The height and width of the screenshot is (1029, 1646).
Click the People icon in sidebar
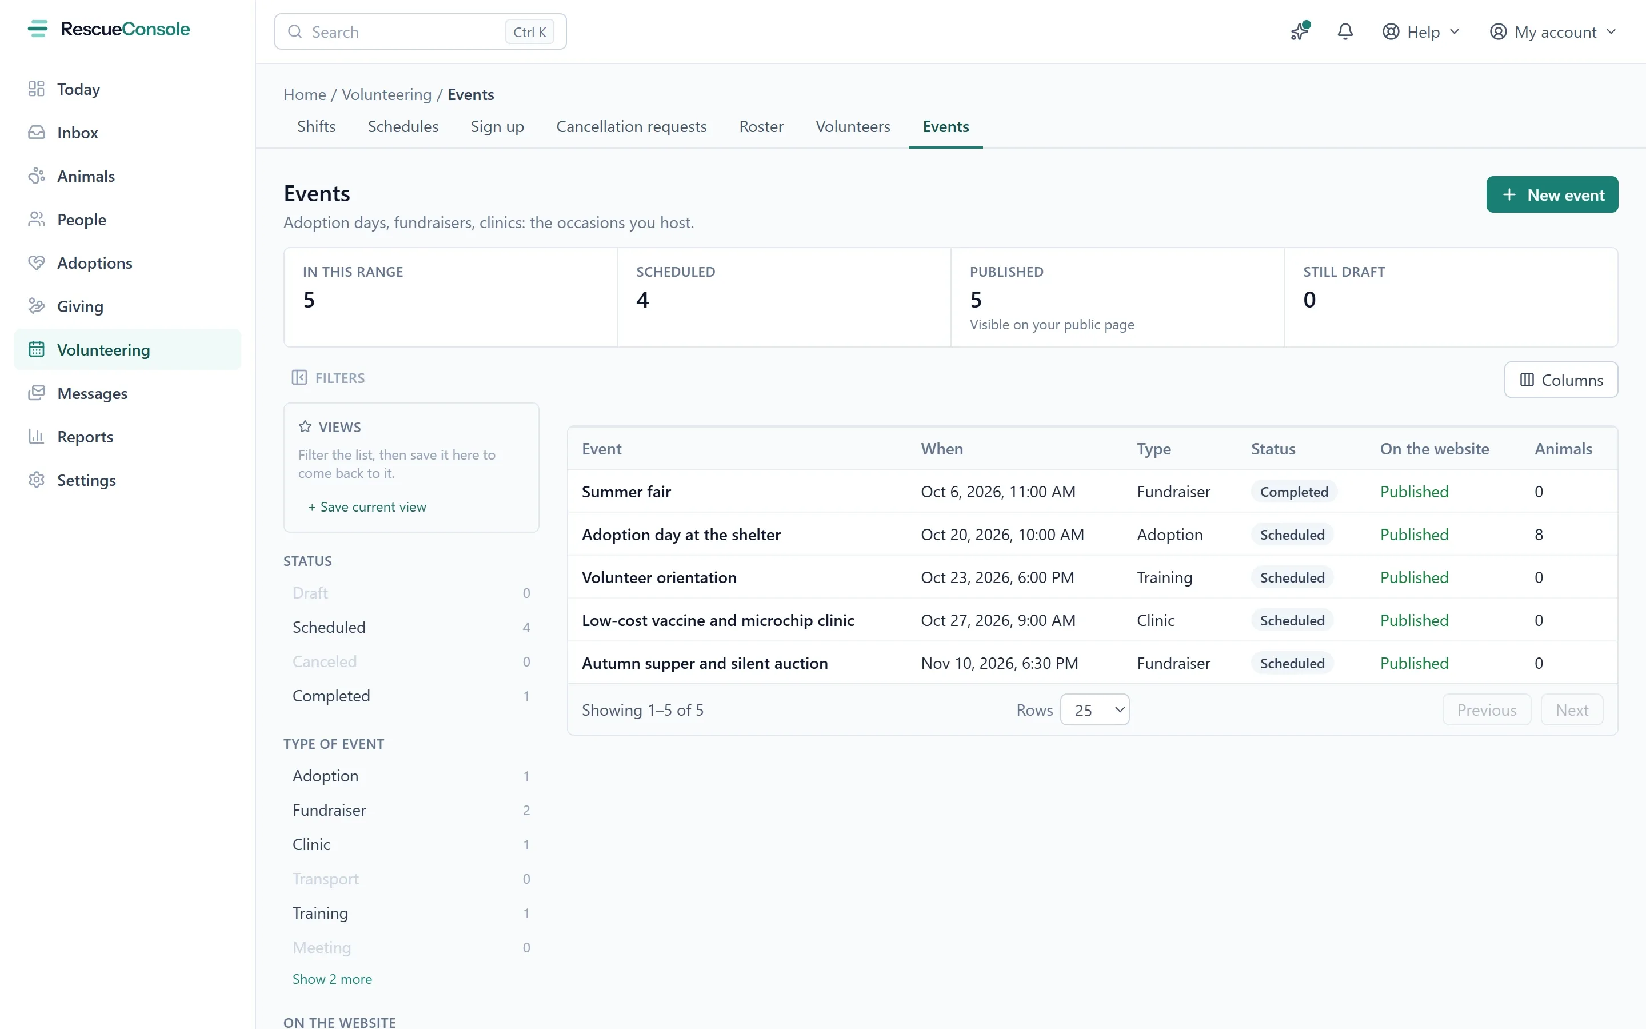pyautogui.click(x=37, y=220)
